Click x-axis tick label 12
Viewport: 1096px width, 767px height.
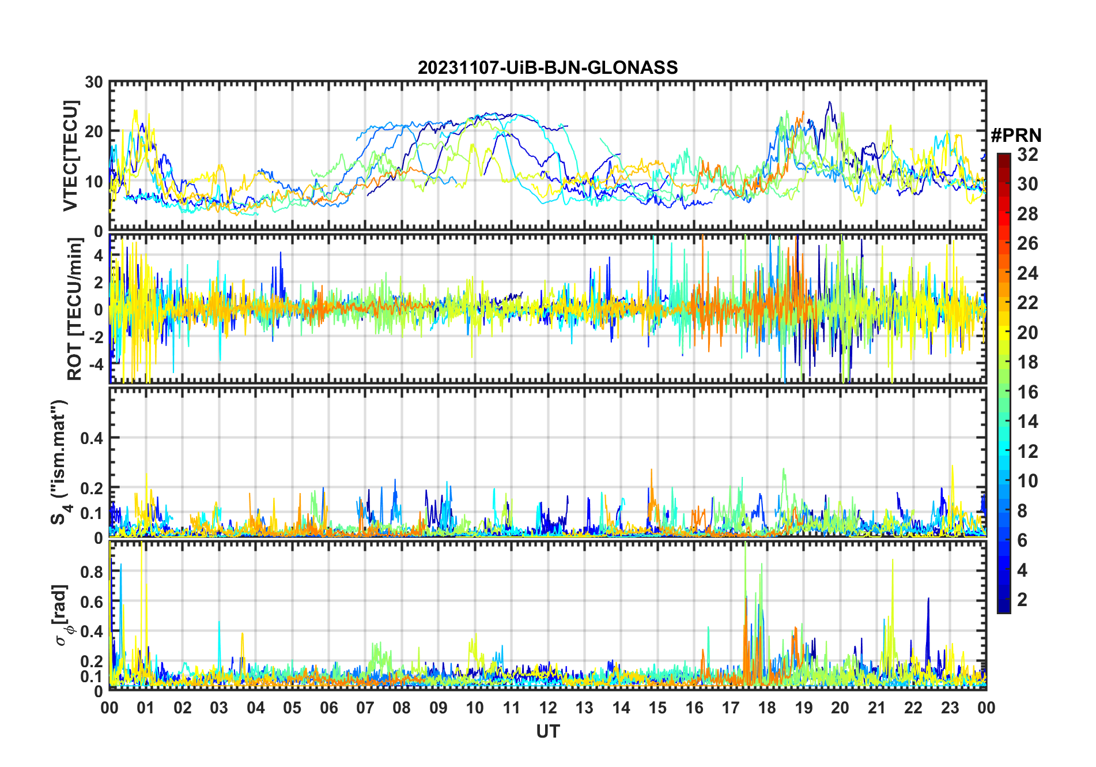click(548, 708)
